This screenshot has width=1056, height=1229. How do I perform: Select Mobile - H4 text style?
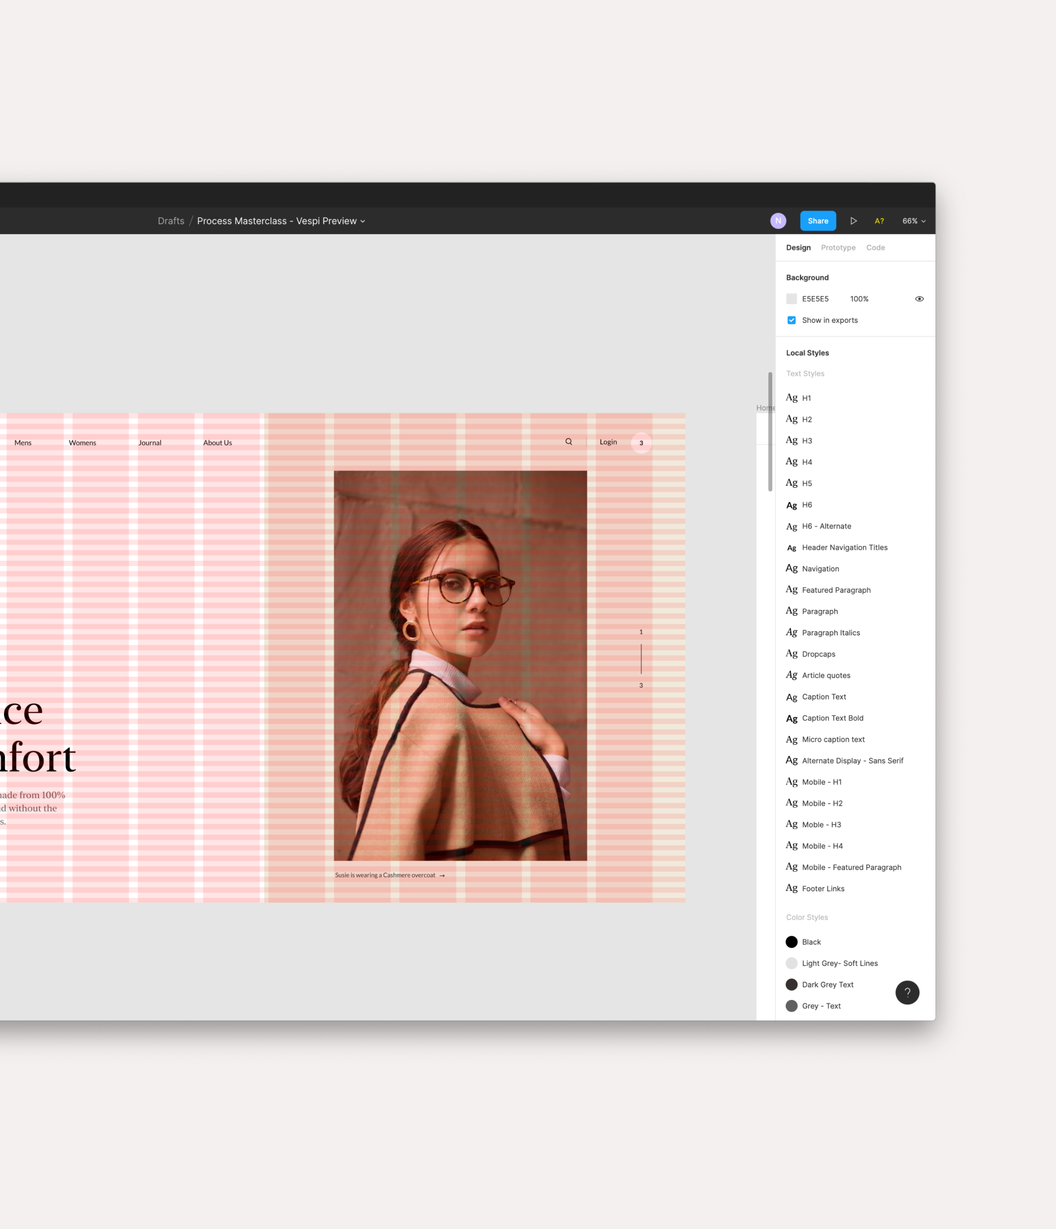855,846
